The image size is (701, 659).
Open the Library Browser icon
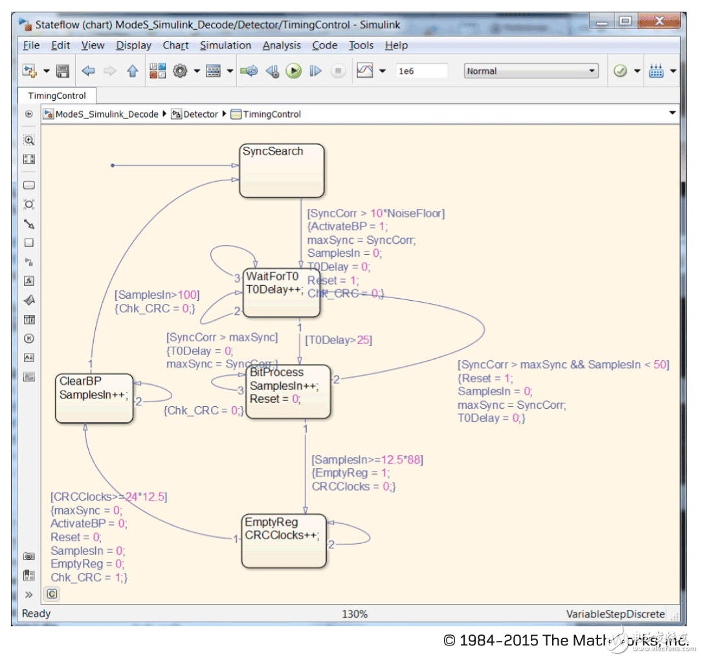[x=157, y=71]
